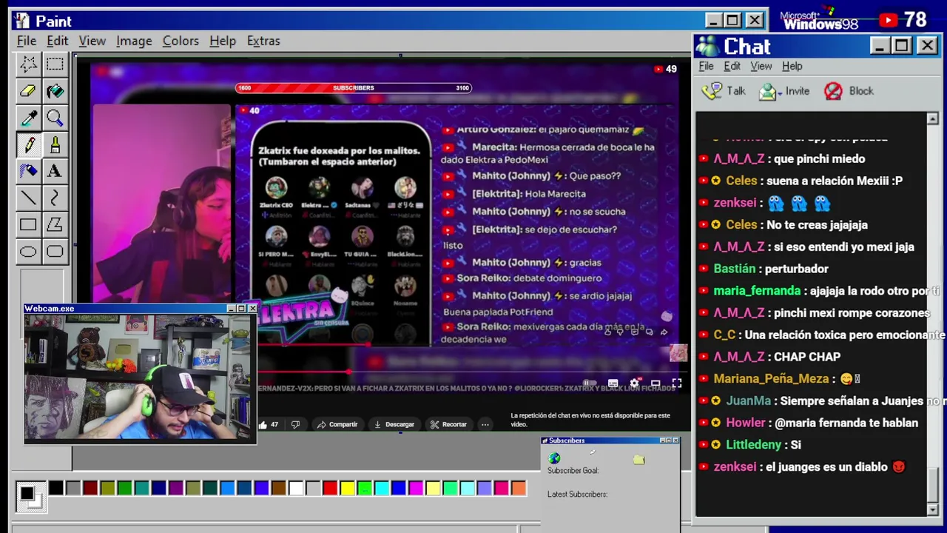Select the Pencil tool

coord(28,144)
